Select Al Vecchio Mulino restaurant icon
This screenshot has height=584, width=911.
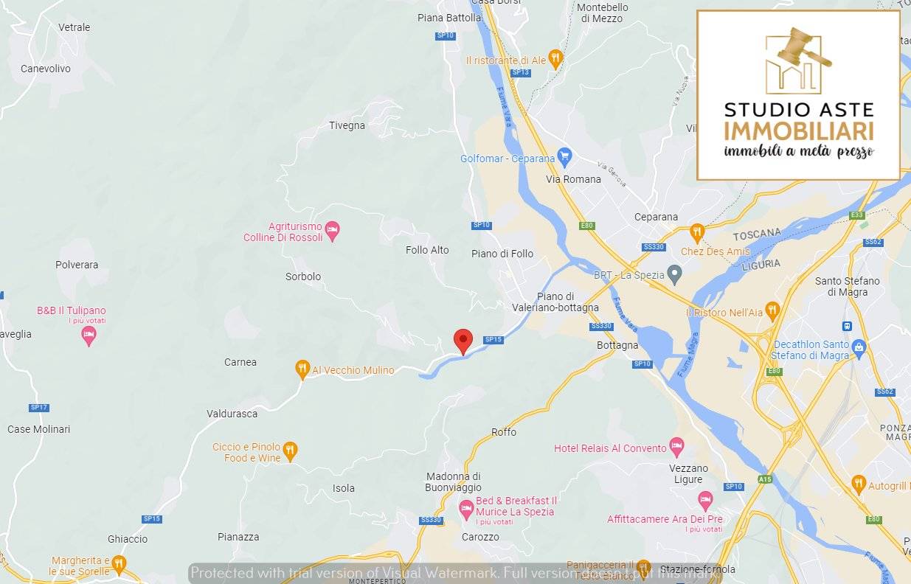coord(302,368)
